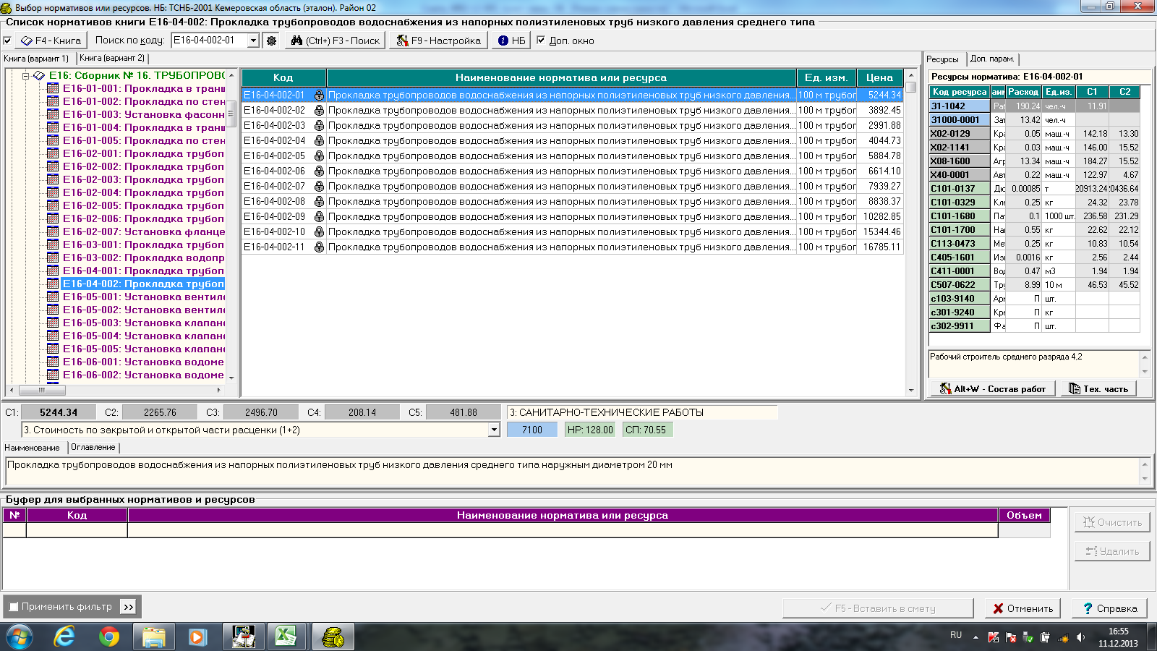Image resolution: width=1157 pixels, height=651 pixels.
Task: Open the Ресурсы tab
Action: [x=943, y=59]
